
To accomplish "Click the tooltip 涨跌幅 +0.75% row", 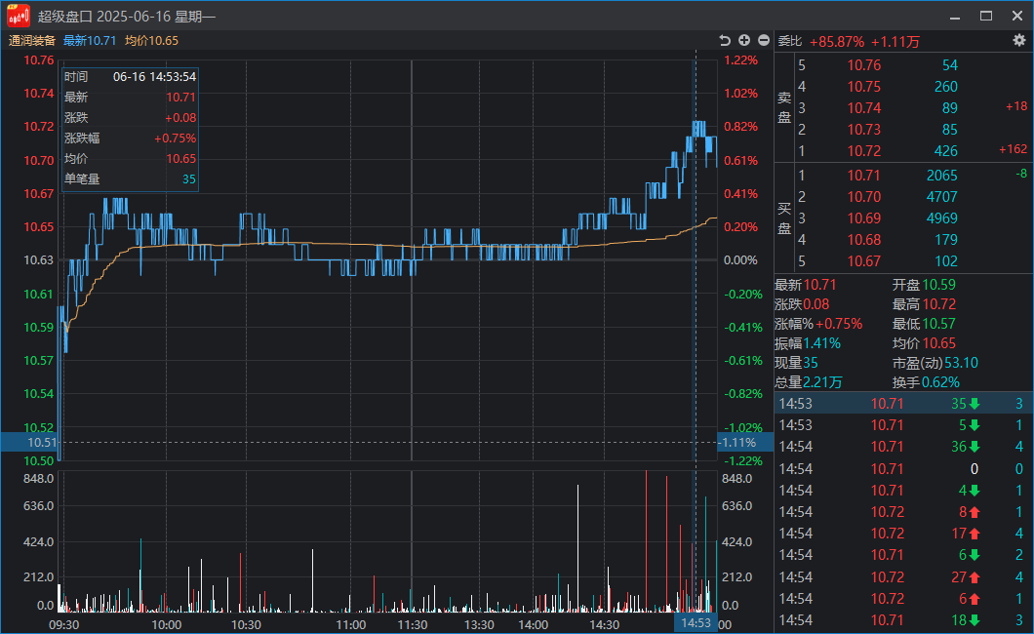I will [130, 139].
